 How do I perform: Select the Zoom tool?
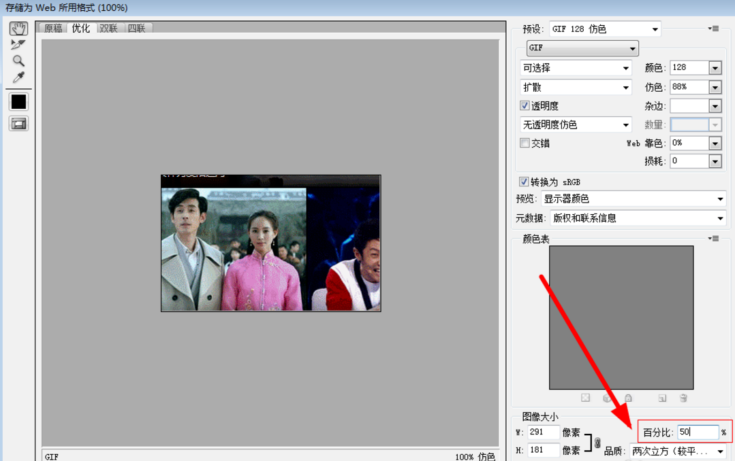point(18,61)
